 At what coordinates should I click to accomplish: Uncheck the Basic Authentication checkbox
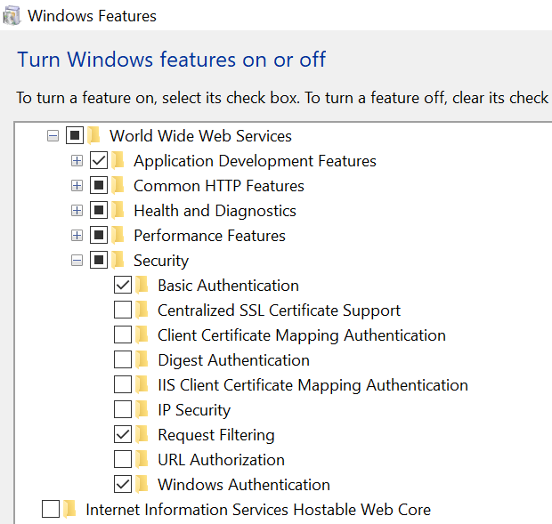(x=123, y=286)
